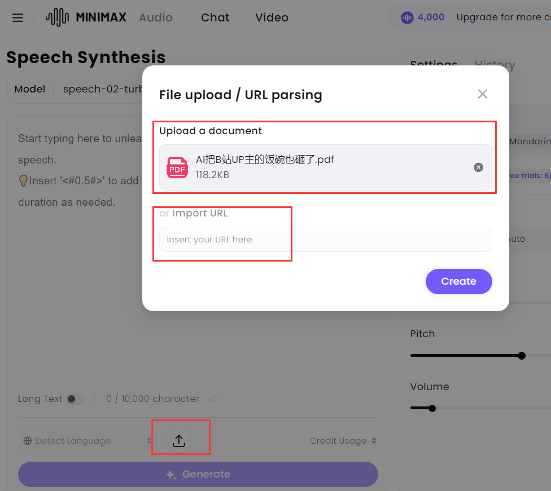Close the File upload dialog
551x491 pixels.
pyautogui.click(x=483, y=94)
